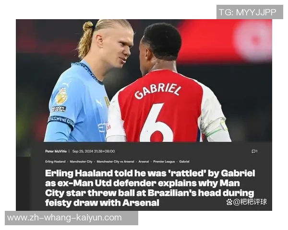Click the paw icon beside @粑粑评球
This screenshot has width=288, height=230.
(x=229, y=202)
